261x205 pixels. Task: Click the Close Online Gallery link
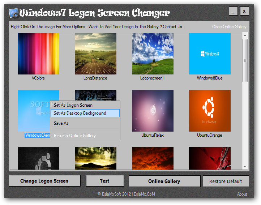click(229, 27)
